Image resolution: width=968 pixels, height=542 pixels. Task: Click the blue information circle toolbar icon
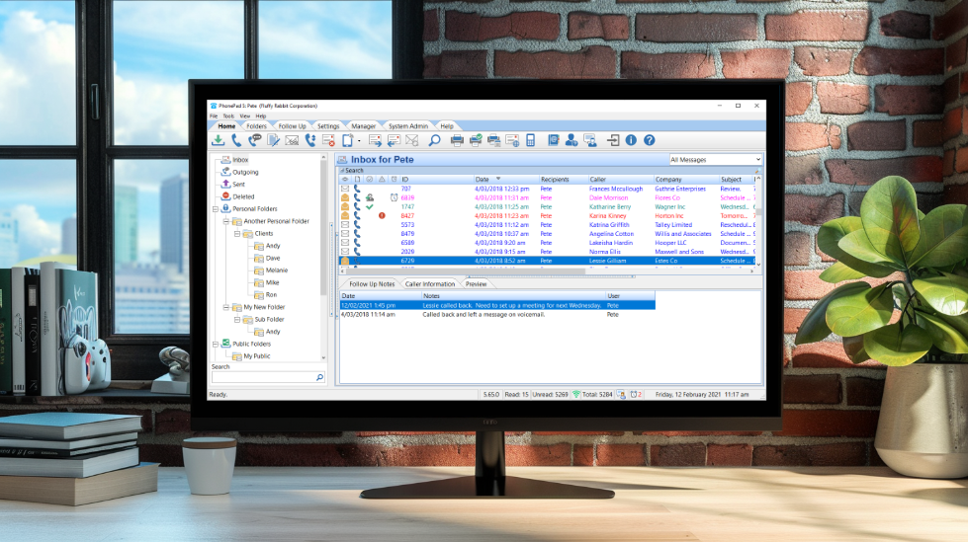[631, 140]
